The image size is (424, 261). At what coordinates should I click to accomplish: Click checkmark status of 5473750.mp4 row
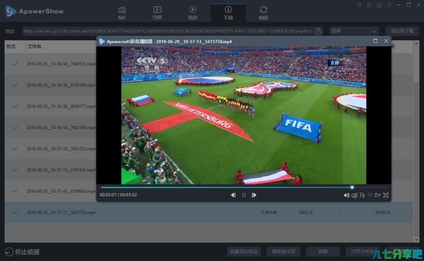click(x=15, y=212)
